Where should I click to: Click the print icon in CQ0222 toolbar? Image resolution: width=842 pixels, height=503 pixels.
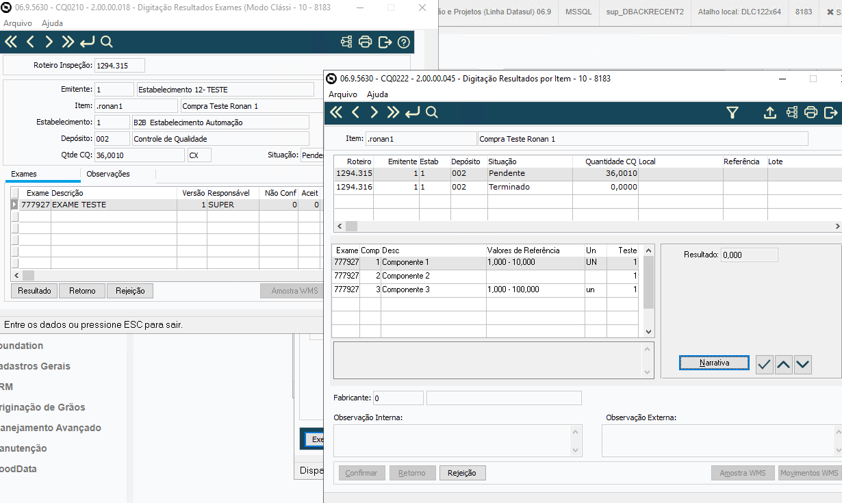click(811, 113)
